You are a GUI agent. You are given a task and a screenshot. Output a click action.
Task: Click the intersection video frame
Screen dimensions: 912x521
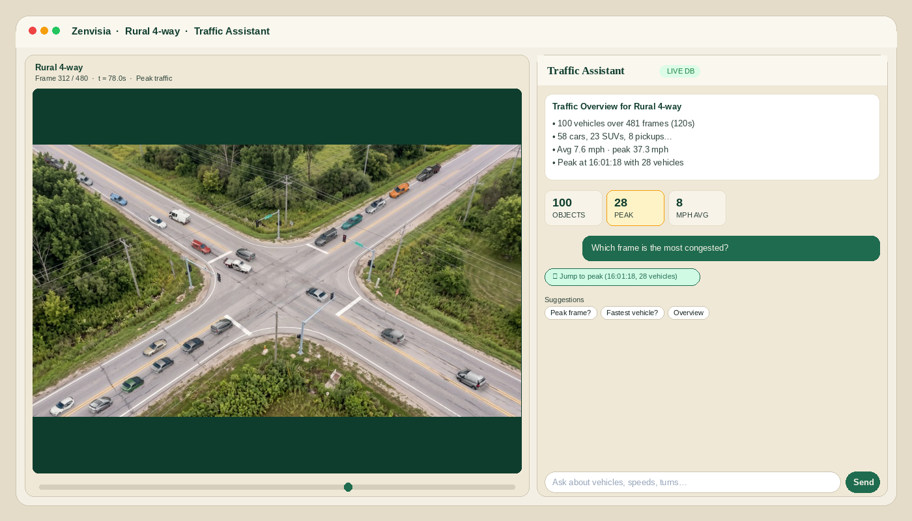point(277,281)
